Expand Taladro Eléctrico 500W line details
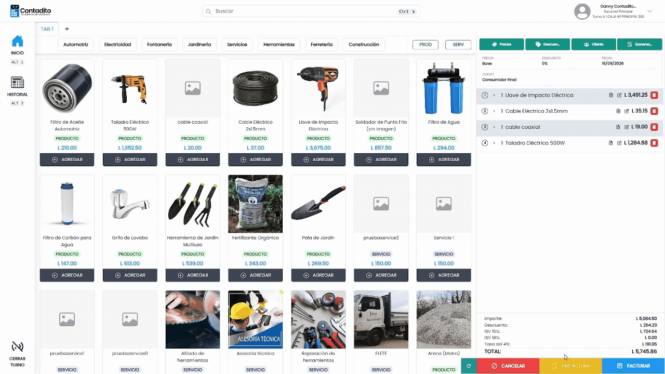The image size is (665, 374). tap(494, 143)
